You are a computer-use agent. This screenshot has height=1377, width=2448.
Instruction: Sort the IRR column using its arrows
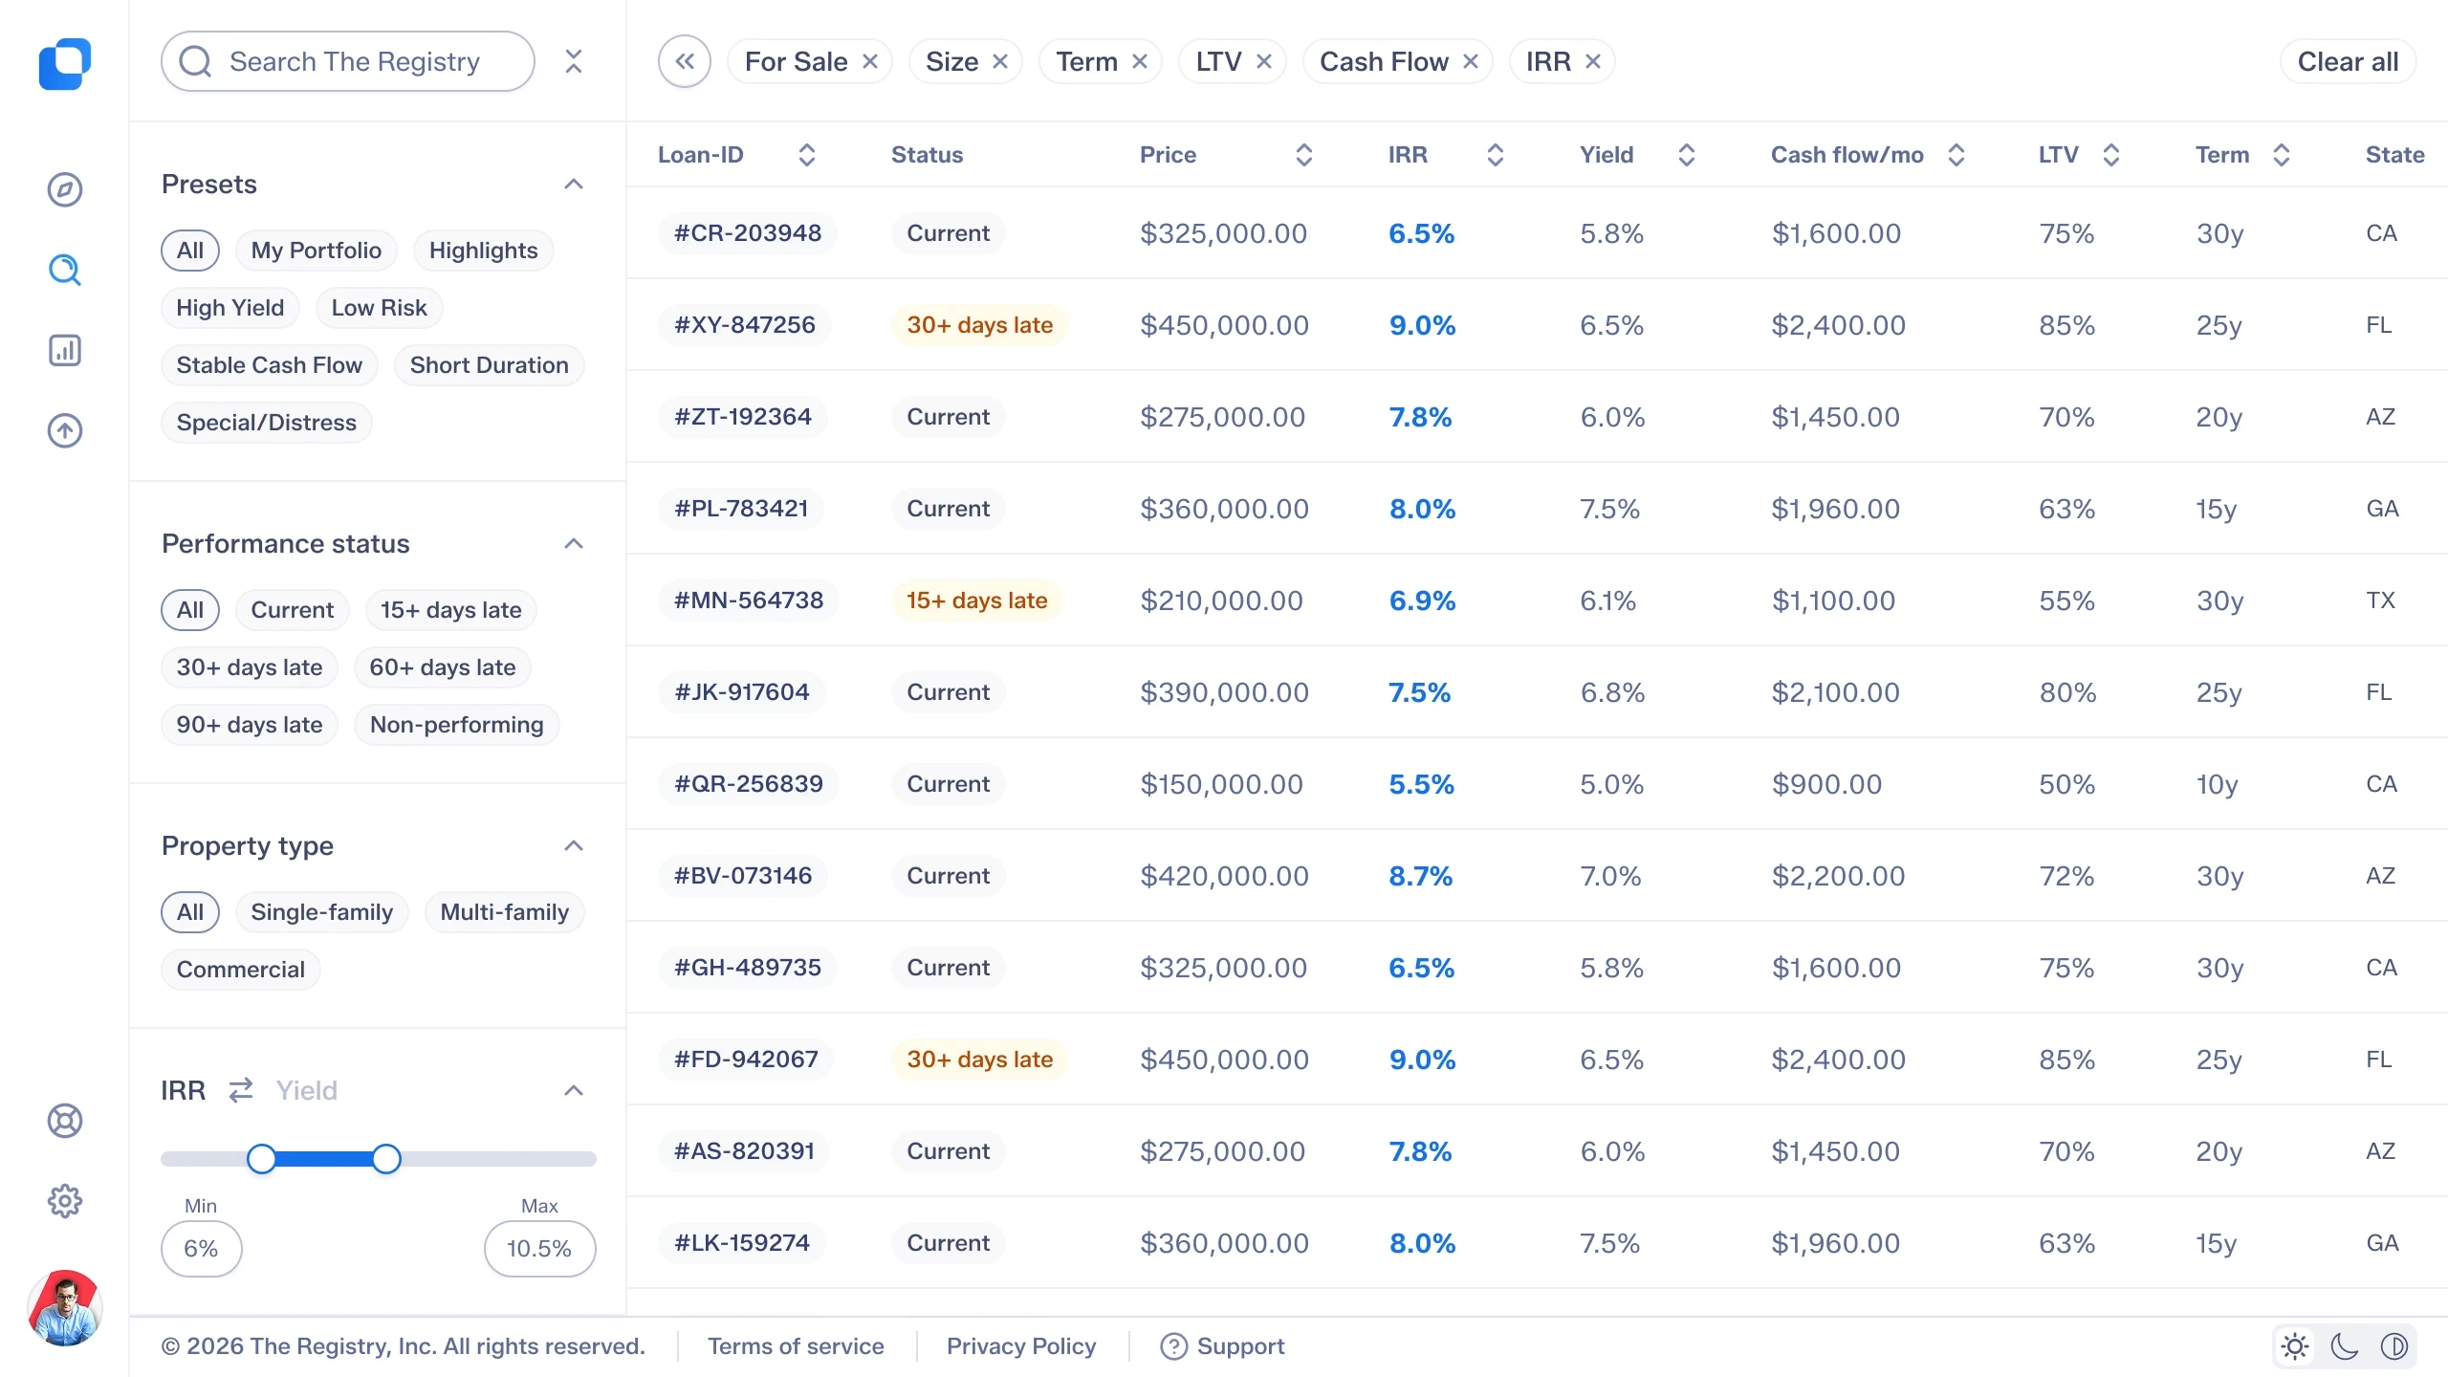(1496, 155)
